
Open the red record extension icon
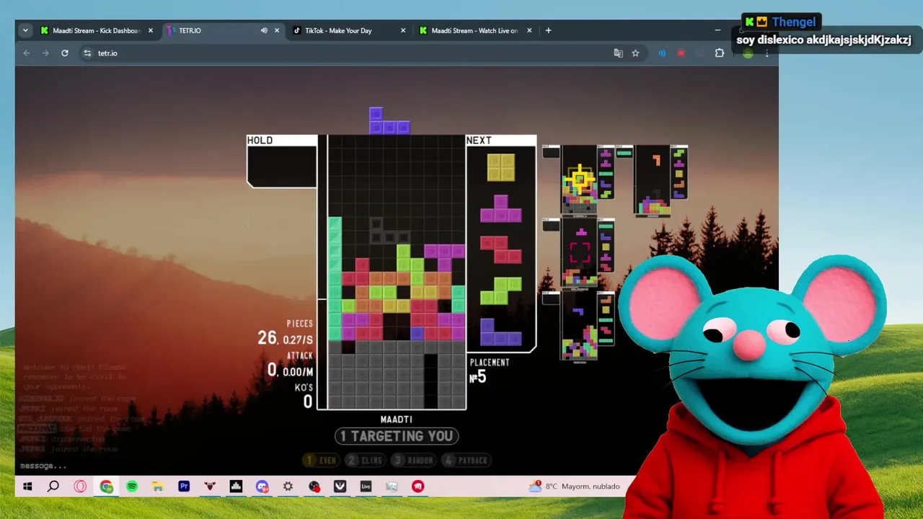click(x=681, y=53)
